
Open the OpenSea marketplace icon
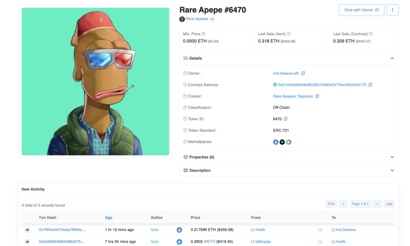(x=275, y=142)
